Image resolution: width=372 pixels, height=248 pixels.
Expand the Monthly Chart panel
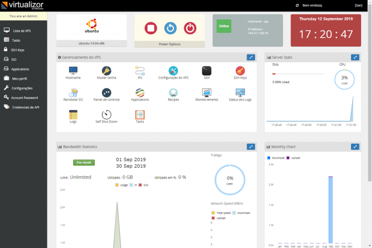(x=355, y=147)
